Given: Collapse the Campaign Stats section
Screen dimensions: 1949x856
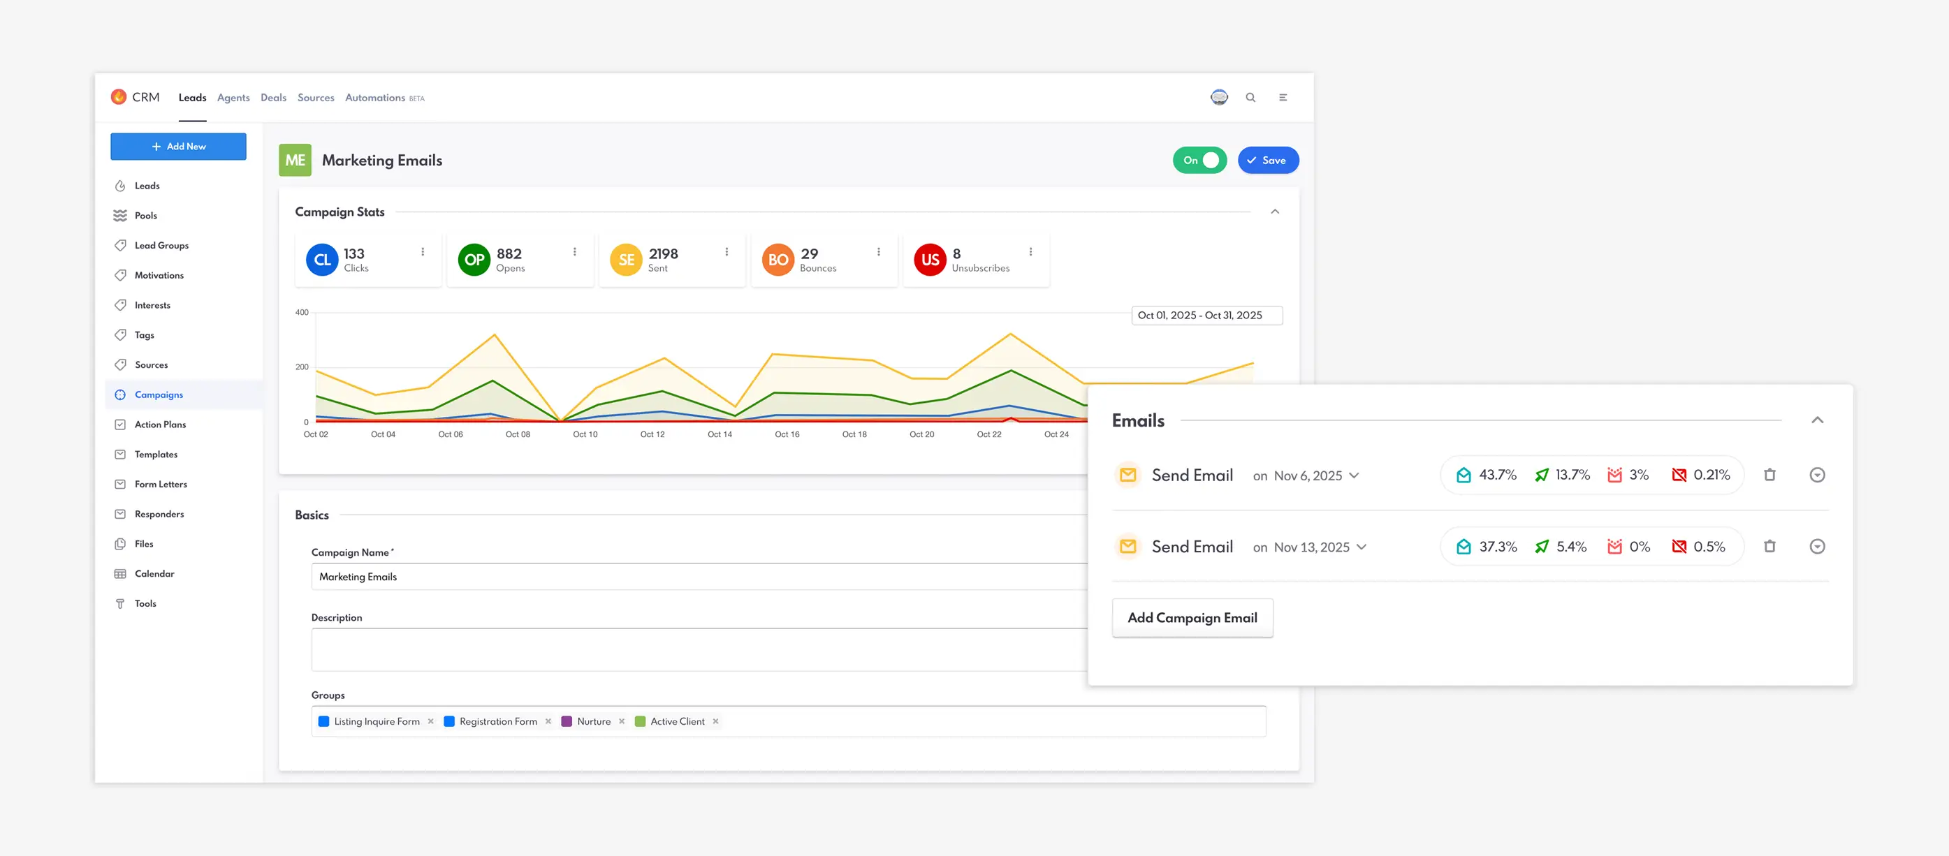Looking at the screenshot, I should coord(1276,212).
